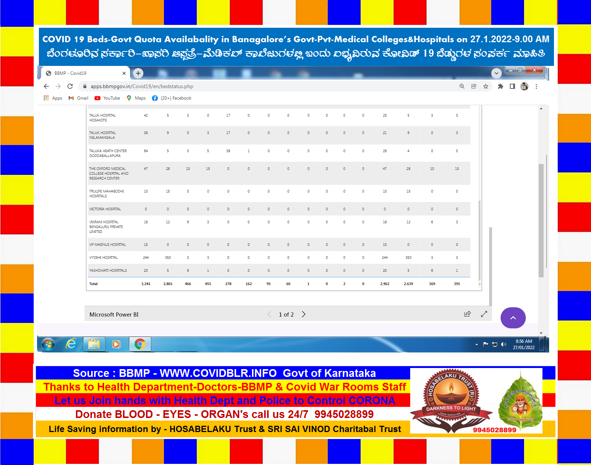Click table scroll down arrow near Total row
The width and height of the screenshot is (591, 465).
pyautogui.click(x=479, y=284)
